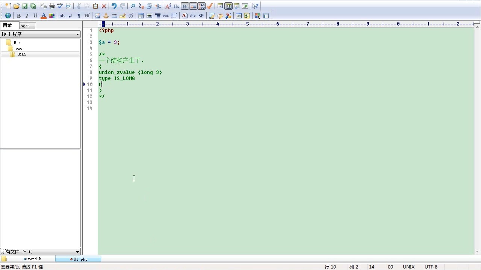Image resolution: width=481 pixels, height=270 pixels.
Task: Click the '<?php' opening tag text
Action: pos(106,30)
